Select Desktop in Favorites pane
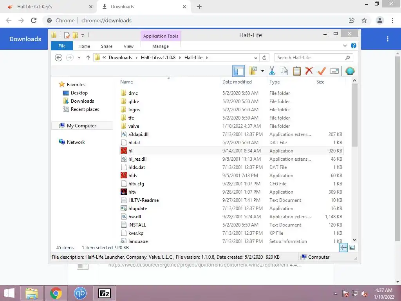Viewport: 401px width, 301px height. pyautogui.click(x=79, y=93)
